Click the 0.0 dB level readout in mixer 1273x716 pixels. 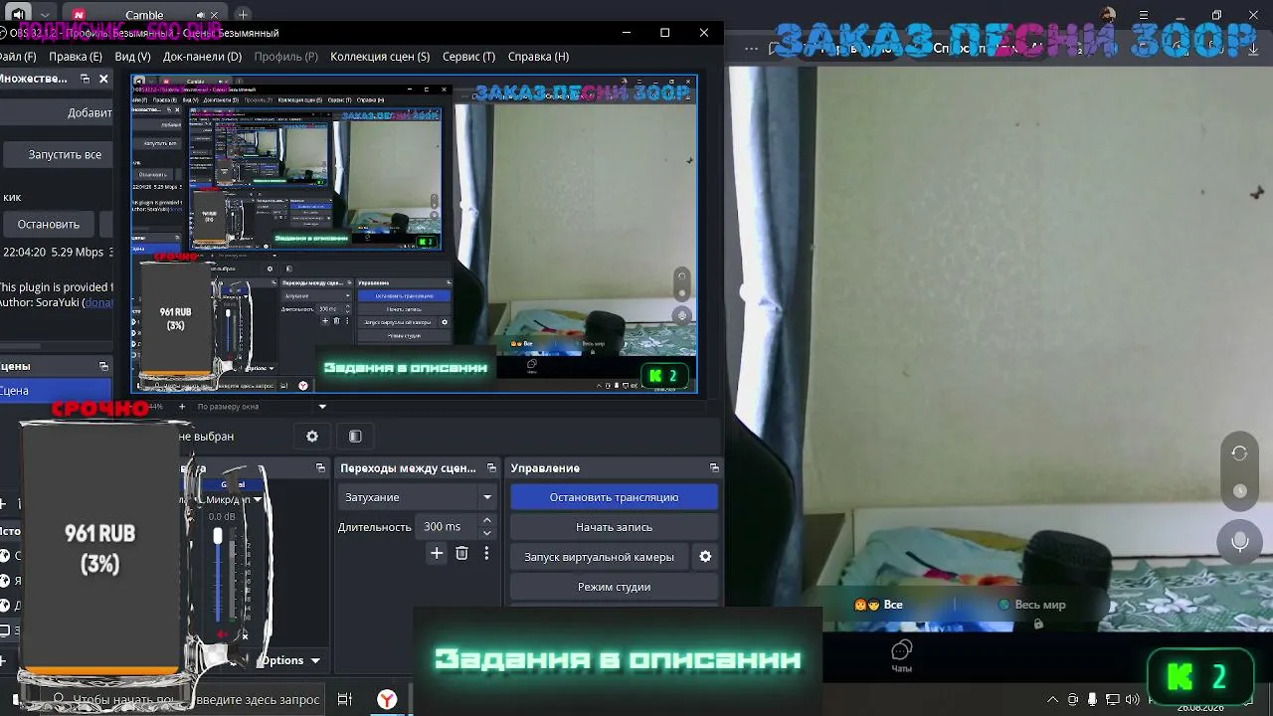coord(221,517)
